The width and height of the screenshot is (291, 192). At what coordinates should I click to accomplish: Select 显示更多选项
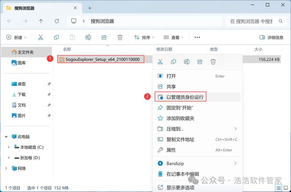coord(198,187)
